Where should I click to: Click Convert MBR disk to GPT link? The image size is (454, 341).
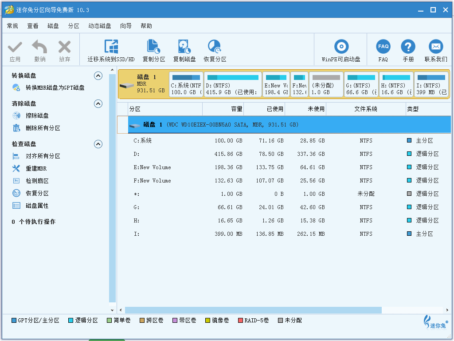pyautogui.click(x=55, y=88)
